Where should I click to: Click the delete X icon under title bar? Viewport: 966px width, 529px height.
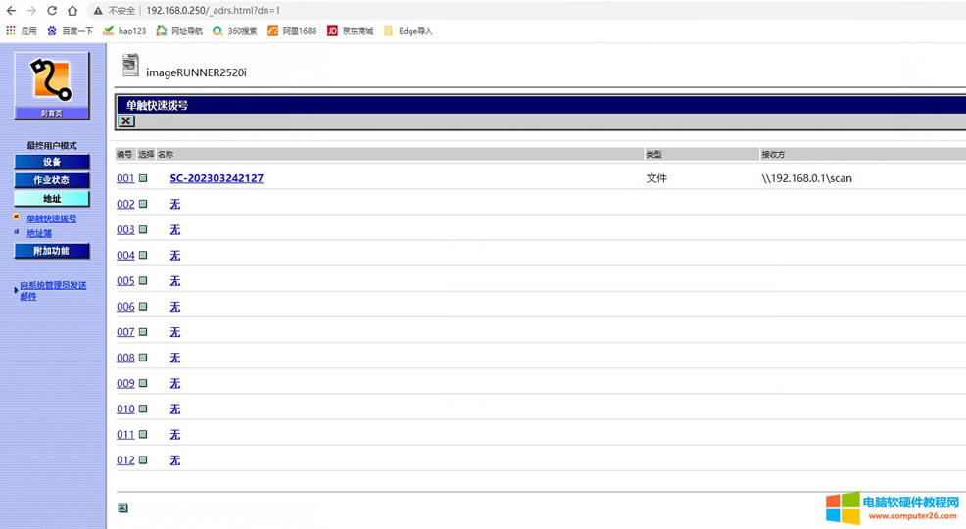(x=126, y=120)
